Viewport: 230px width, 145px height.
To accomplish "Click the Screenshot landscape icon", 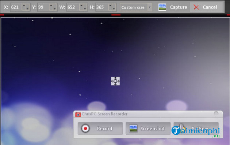I will click(133, 129).
